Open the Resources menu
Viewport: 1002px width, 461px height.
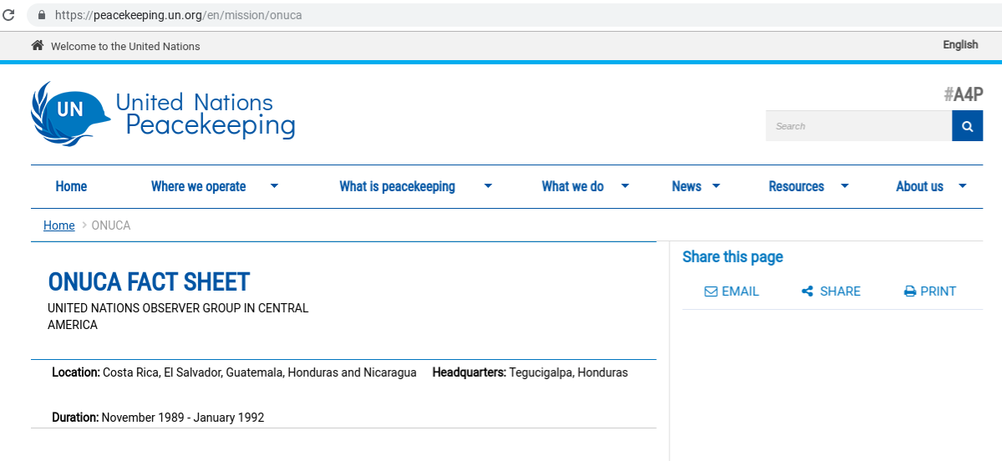(x=796, y=186)
